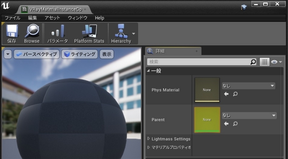
Task: Open Parent なし dropdown
Action: click(x=249, y=116)
